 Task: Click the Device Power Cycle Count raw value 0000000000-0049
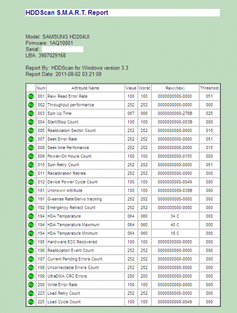coord(175,182)
